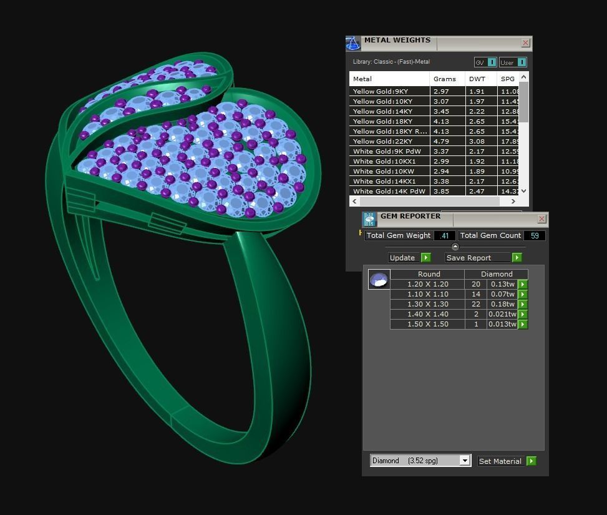Click the Gem Reporter panel icon

369,219
